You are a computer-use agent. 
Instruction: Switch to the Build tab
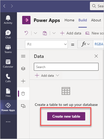83,20
